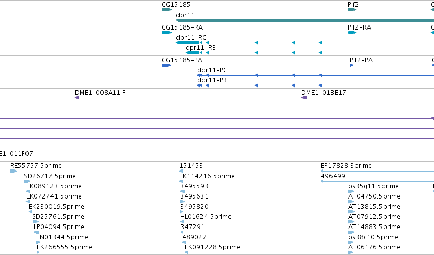Click the DME1-013E17 label text

(323, 93)
